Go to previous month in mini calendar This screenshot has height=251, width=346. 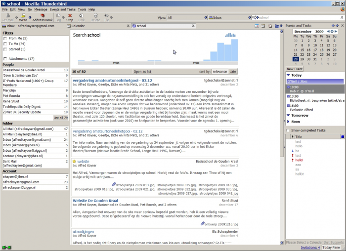[x=328, y=31]
